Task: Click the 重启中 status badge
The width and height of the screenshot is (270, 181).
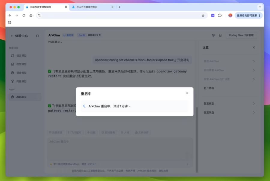Action: tap(68, 35)
